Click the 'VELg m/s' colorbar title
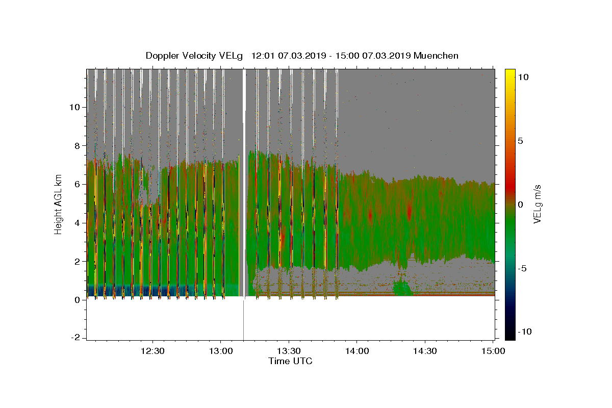This screenshot has height=408, width=612. pyautogui.click(x=538, y=204)
